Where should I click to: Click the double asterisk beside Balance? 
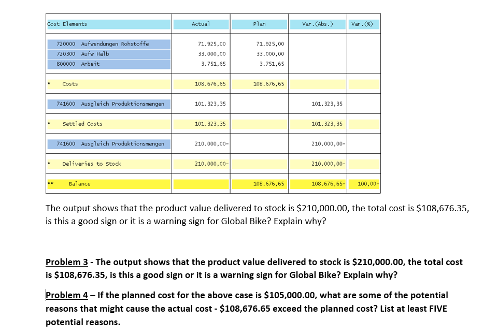pos(50,183)
